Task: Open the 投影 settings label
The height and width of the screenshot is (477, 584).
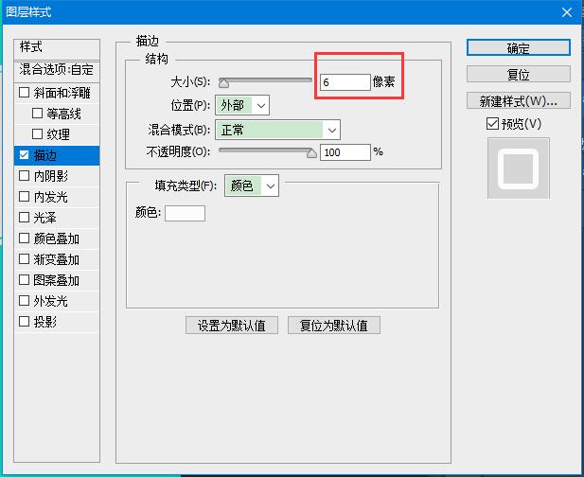Action: coord(45,322)
